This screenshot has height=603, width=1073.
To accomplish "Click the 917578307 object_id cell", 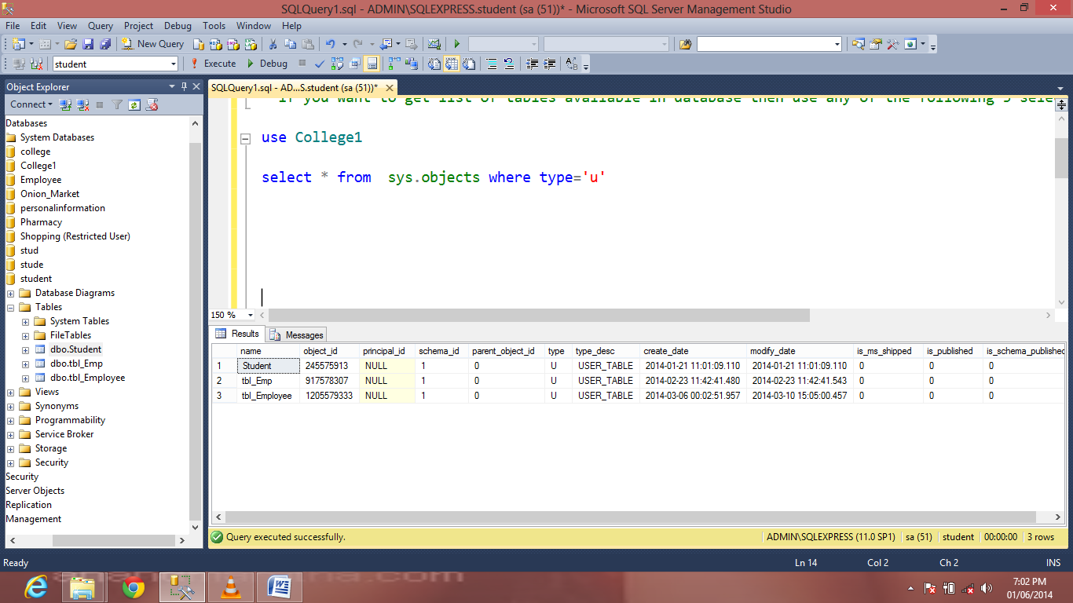I will tap(331, 381).
